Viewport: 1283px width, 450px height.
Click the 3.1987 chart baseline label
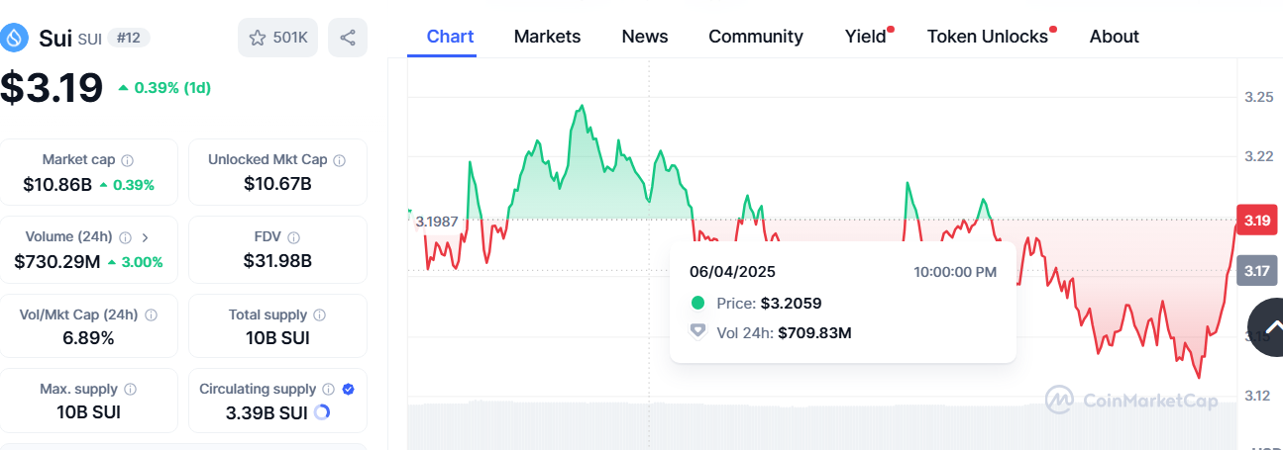[437, 222]
